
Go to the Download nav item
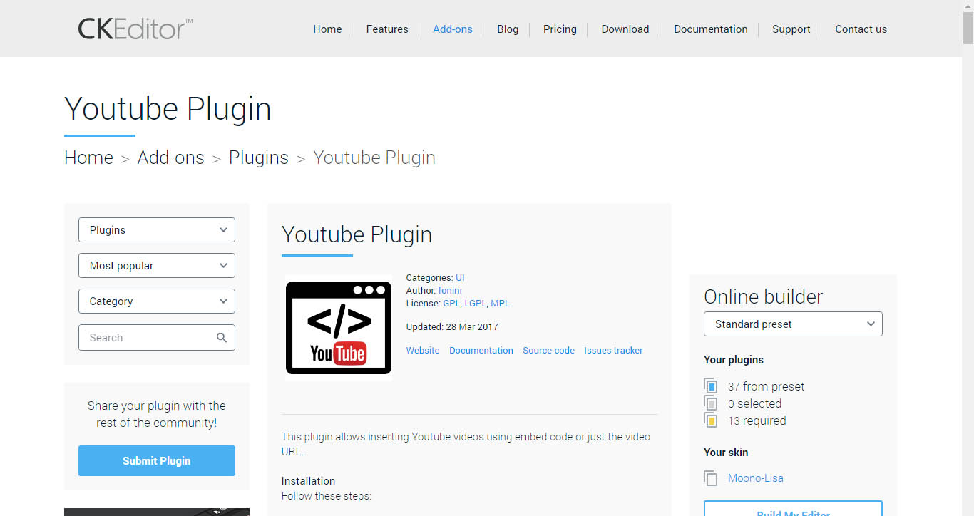pos(625,29)
